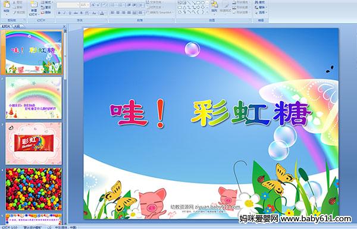Switch to the Outline pane tab

[x=17, y=26]
